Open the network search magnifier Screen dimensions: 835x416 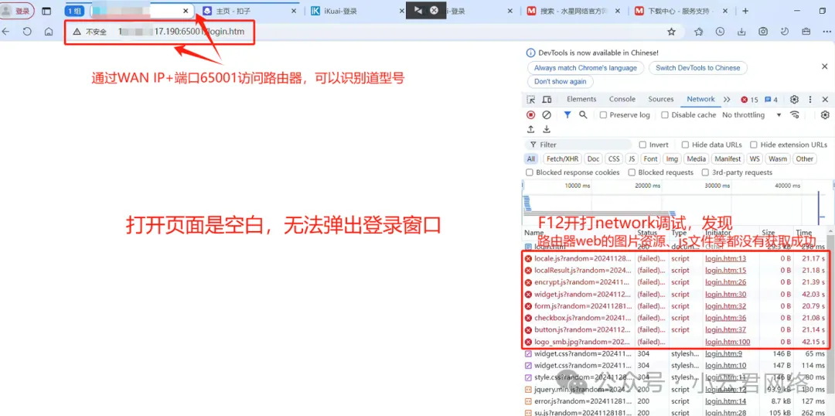583,115
